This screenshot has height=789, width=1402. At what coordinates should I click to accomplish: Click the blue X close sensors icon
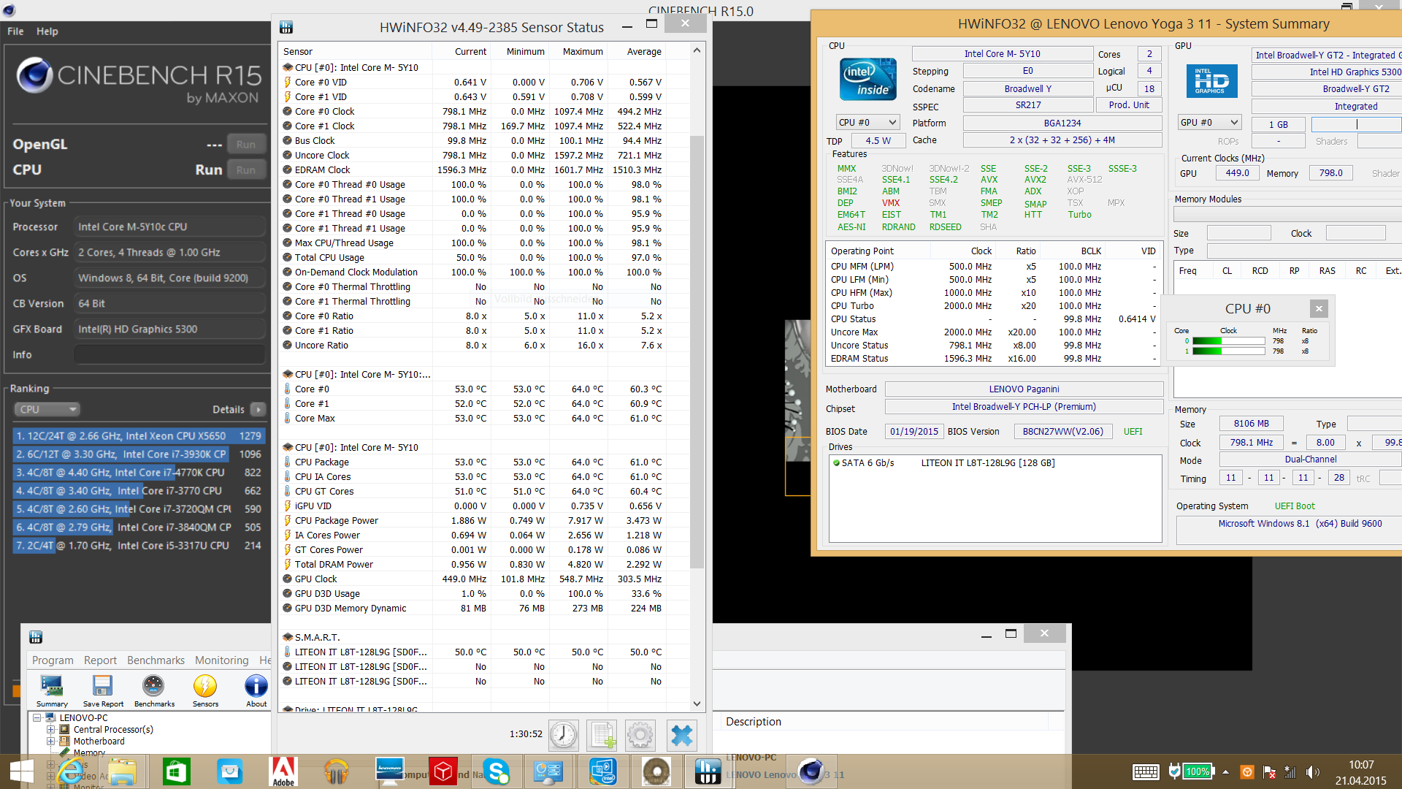pyautogui.click(x=681, y=735)
